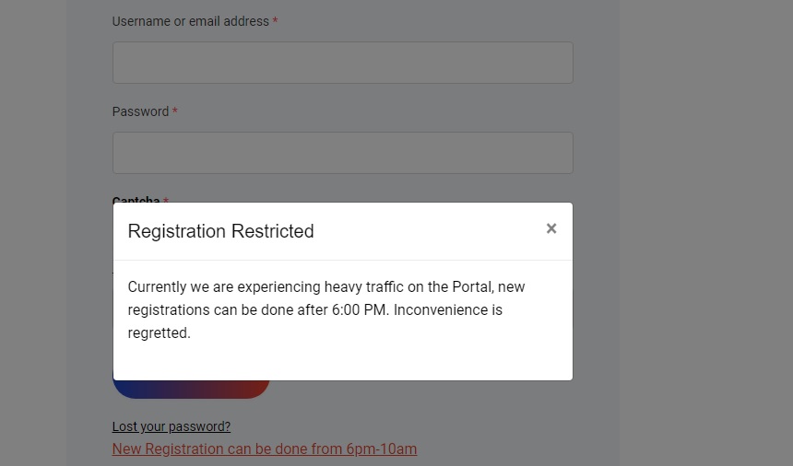Click the red asterisk beside Captcha label

(x=166, y=200)
